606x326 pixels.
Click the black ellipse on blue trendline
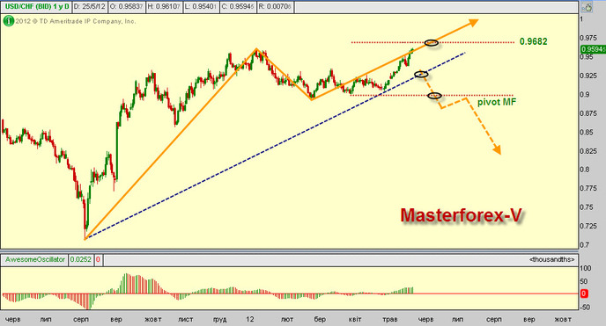tap(421, 74)
